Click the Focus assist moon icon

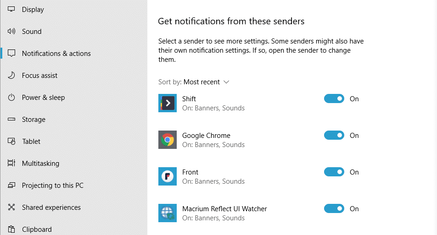12,76
